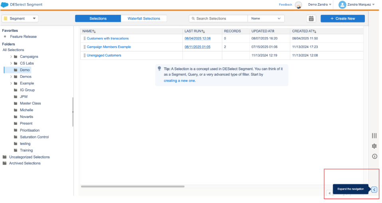Sort the table by CREATED AT column
This screenshot has width=382, height=203.
(304, 31)
